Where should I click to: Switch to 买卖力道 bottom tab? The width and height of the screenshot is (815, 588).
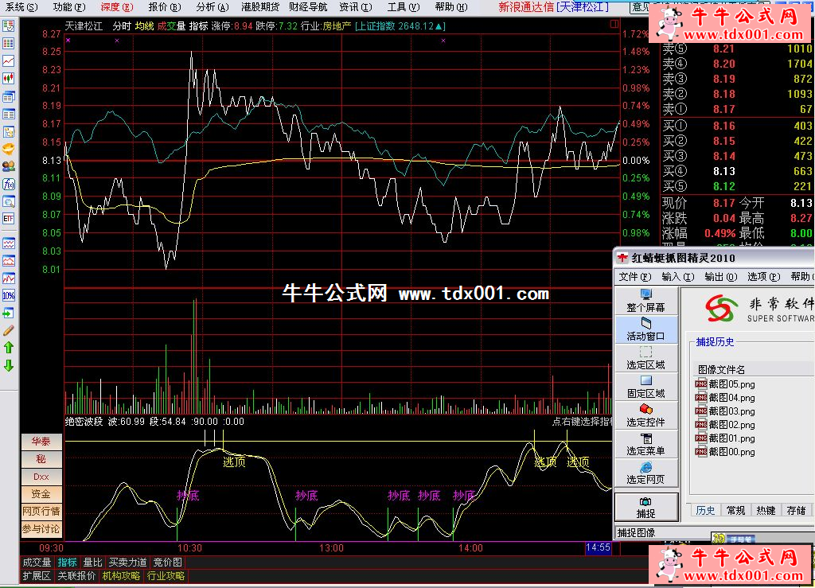point(128,563)
